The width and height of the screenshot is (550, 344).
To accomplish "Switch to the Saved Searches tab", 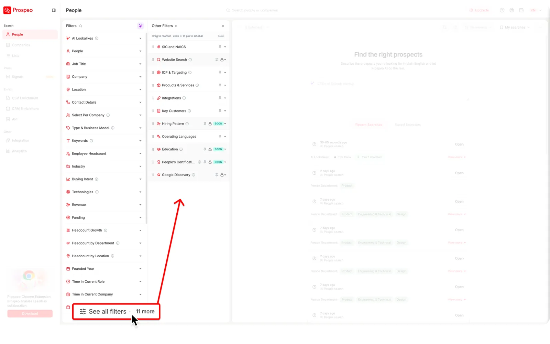I will point(408,125).
